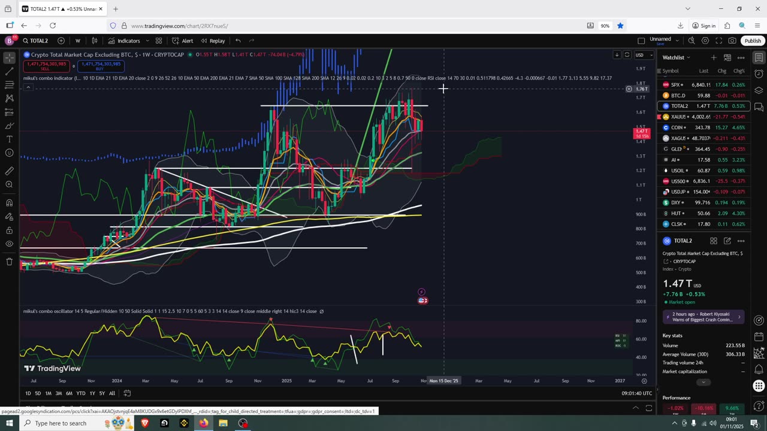Open the go to date calendar icon
Image resolution: width=767 pixels, height=431 pixels.
coord(127,393)
